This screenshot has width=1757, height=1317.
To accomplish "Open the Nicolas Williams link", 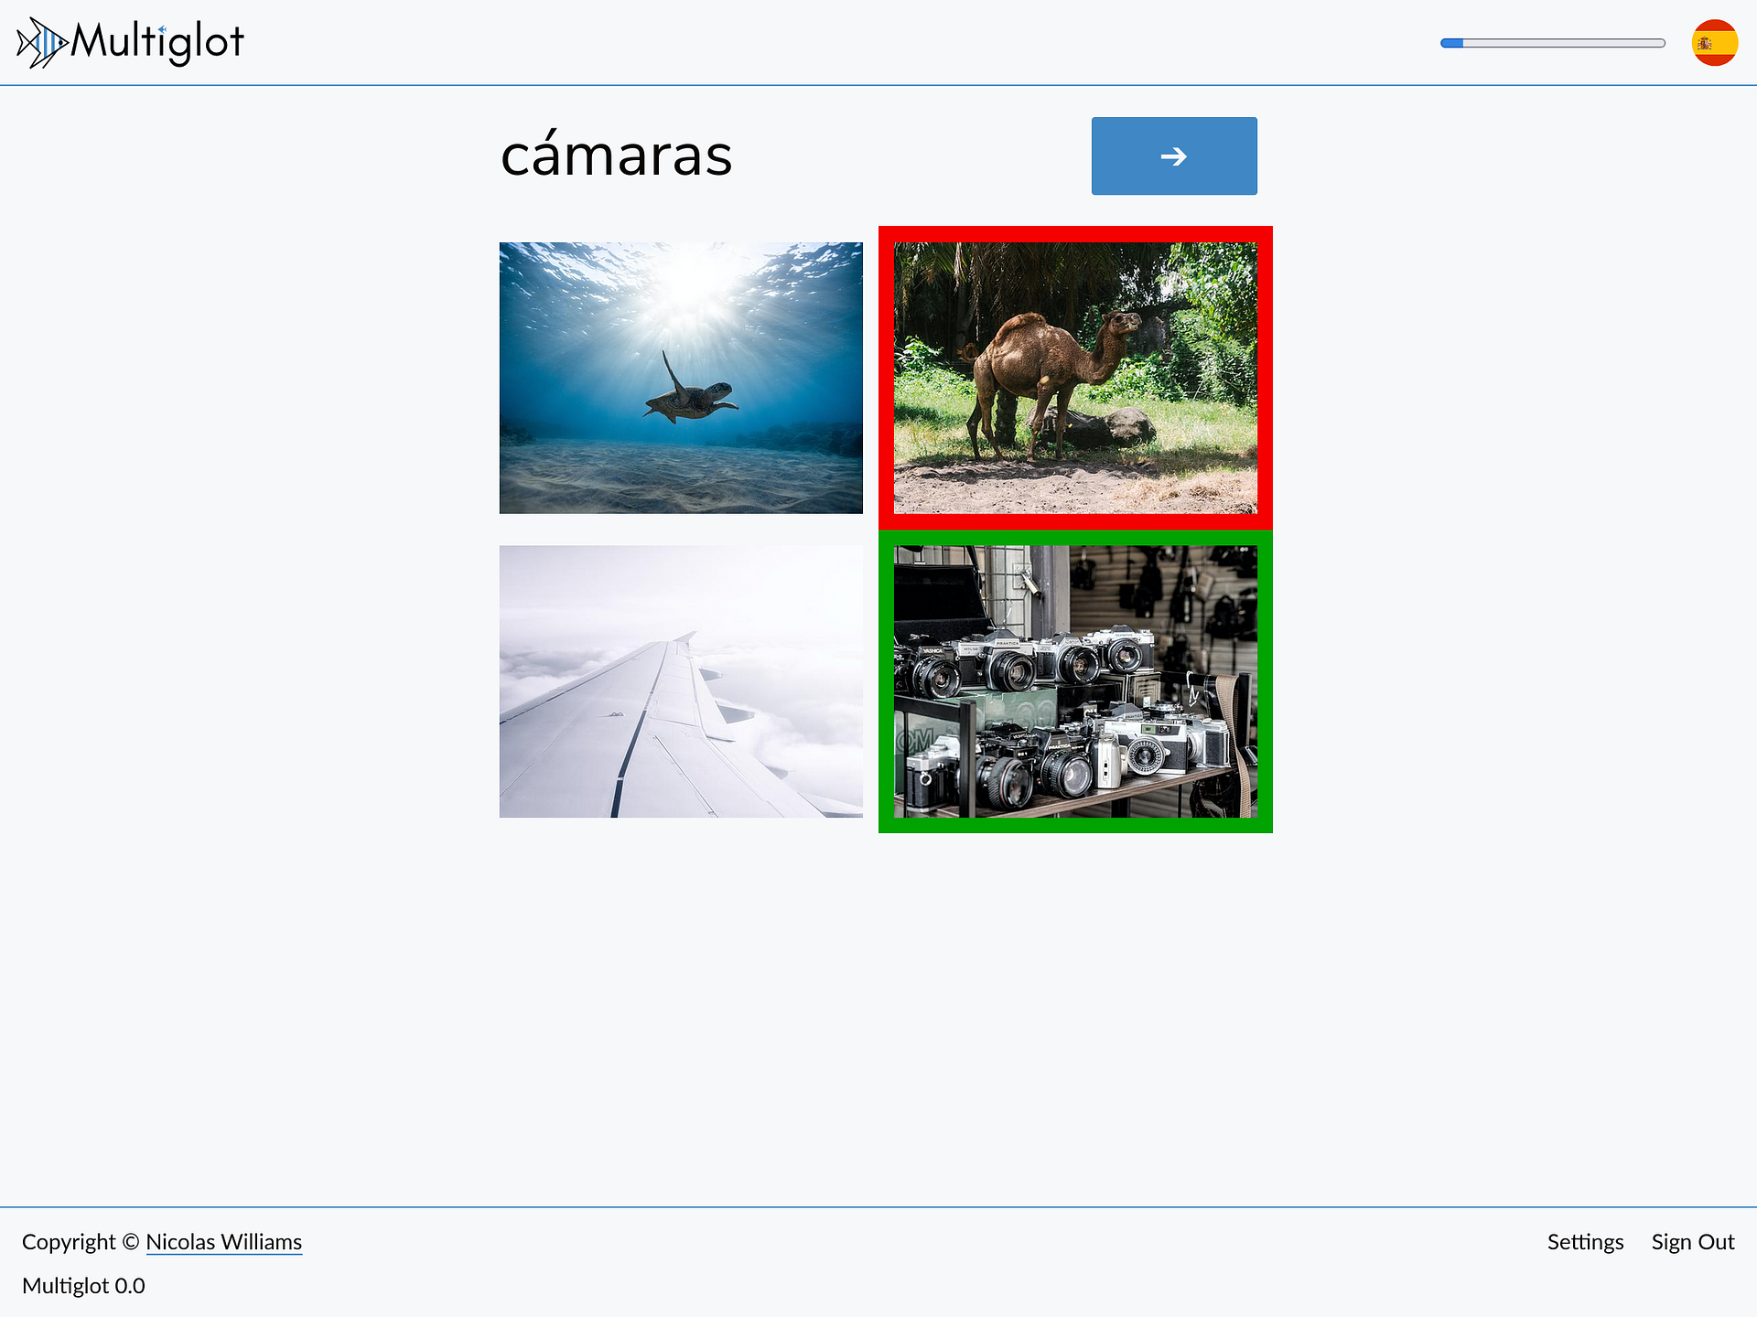I will click(224, 1242).
